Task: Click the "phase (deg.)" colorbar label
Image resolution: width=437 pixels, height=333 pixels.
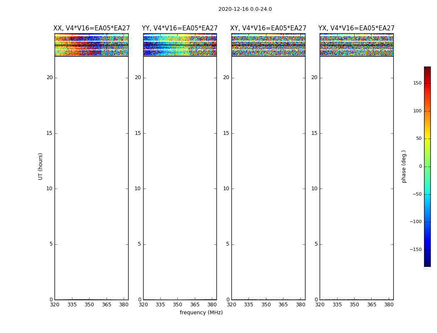Action: point(404,166)
